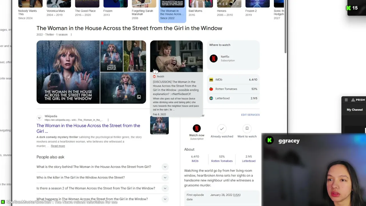
Task: Open the IMDb link in About section
Action: tap(195, 161)
